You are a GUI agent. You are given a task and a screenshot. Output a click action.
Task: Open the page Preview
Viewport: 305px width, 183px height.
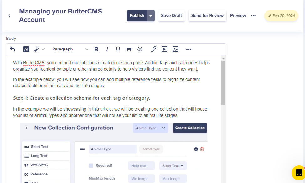click(238, 16)
